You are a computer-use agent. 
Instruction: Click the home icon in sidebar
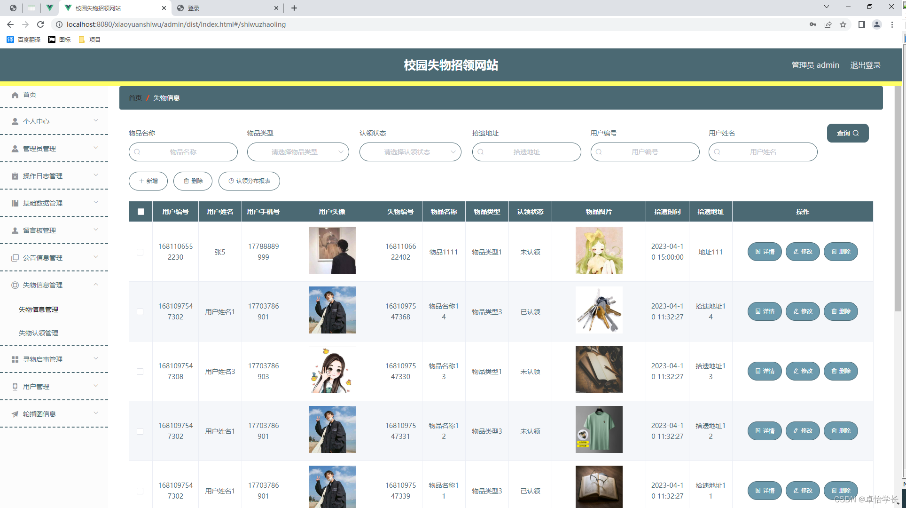coord(15,95)
